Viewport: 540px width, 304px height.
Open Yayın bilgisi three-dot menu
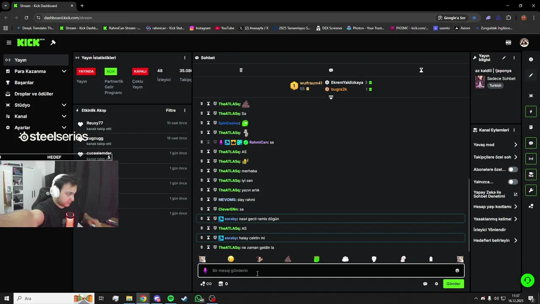[514, 58]
